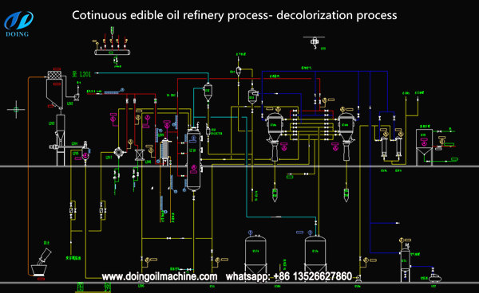The image size is (479, 293).
Task: Select the small vessel labeled COLLECTOR
Action: coord(208,131)
